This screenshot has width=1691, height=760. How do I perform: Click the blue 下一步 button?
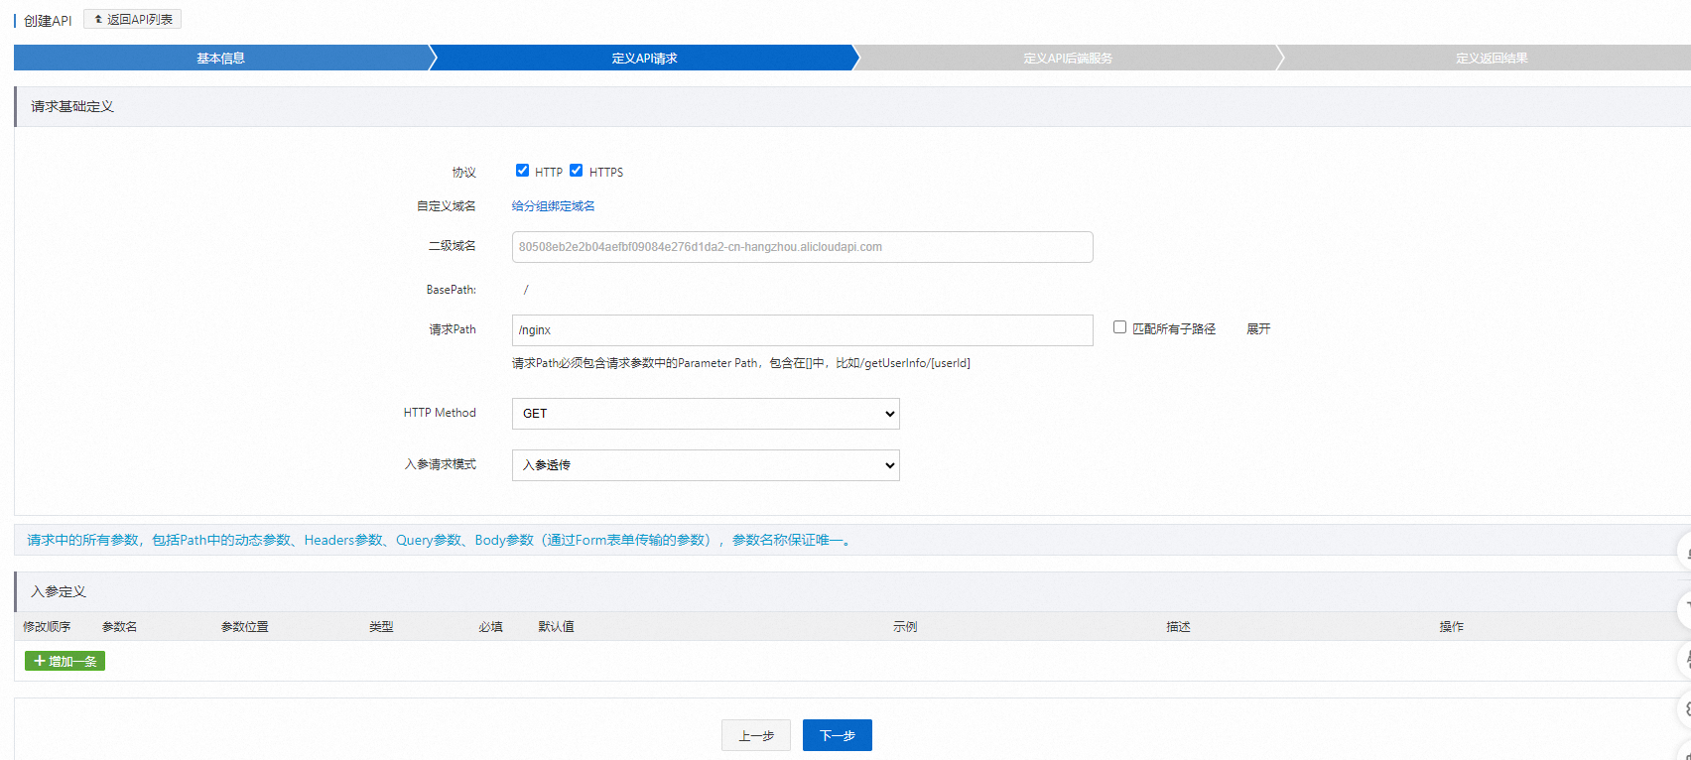coord(838,735)
